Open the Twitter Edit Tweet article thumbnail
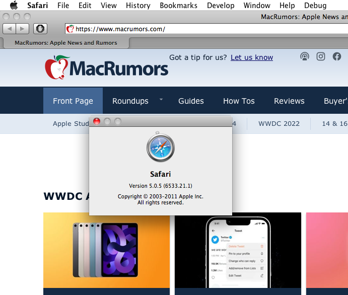 tap(238, 250)
